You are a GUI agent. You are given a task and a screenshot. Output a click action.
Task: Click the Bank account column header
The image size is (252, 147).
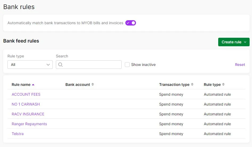78,85
